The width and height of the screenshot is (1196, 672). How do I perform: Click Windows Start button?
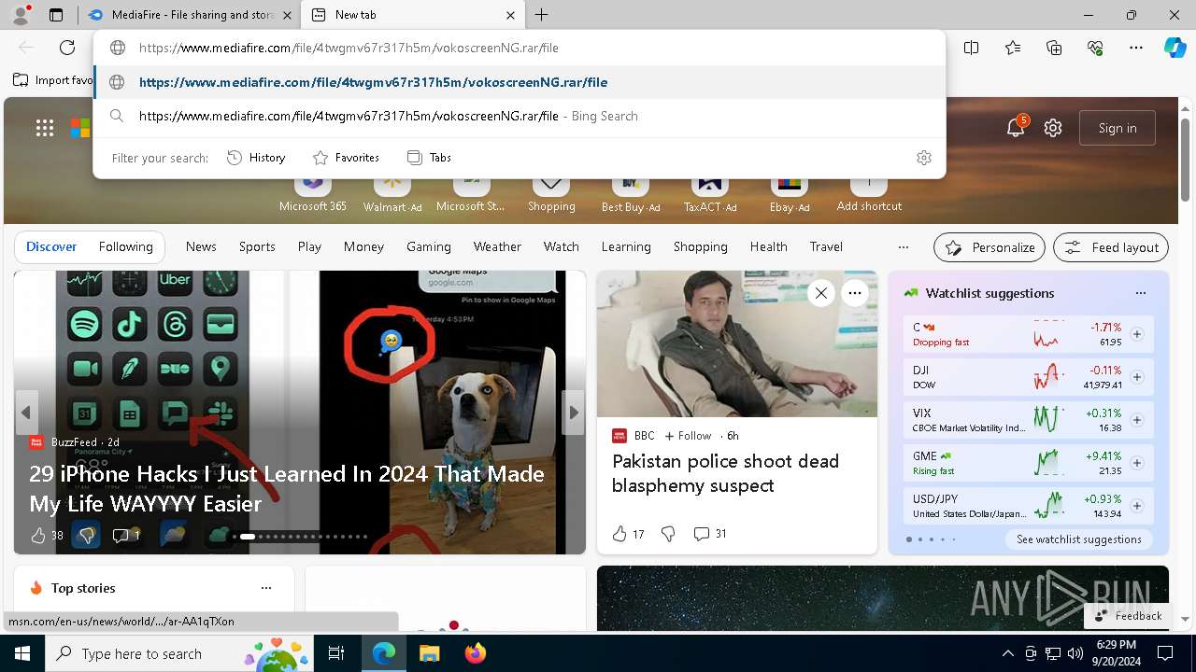(21, 653)
